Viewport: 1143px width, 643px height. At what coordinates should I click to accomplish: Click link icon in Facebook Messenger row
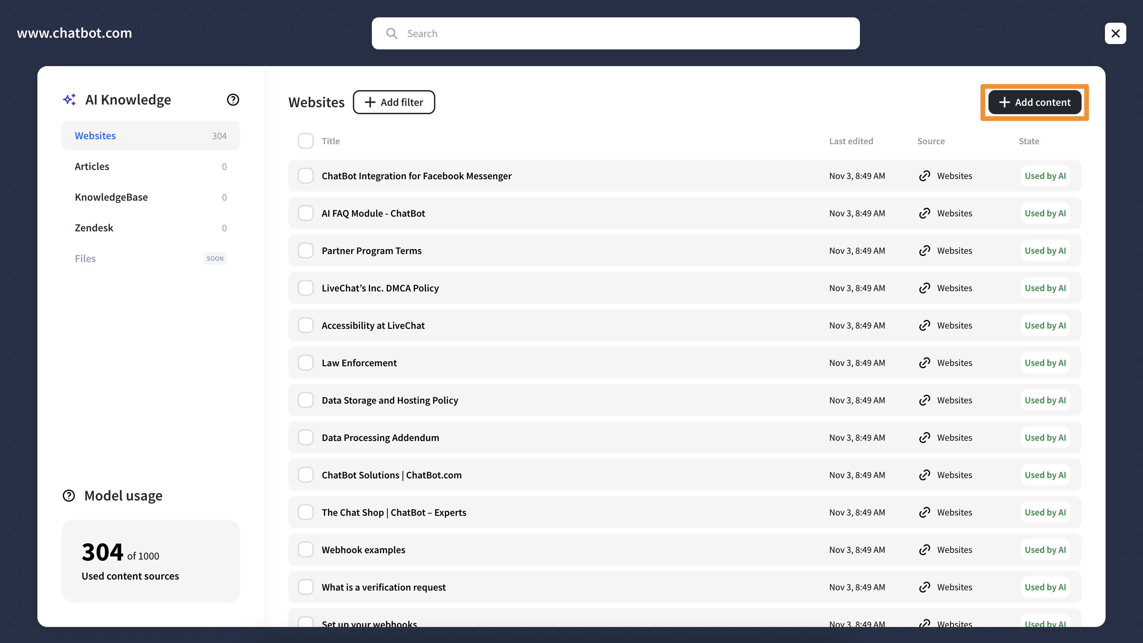tap(925, 176)
